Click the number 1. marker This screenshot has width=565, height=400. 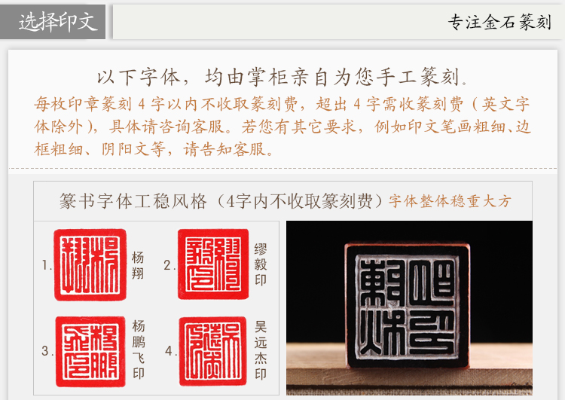tap(47, 266)
